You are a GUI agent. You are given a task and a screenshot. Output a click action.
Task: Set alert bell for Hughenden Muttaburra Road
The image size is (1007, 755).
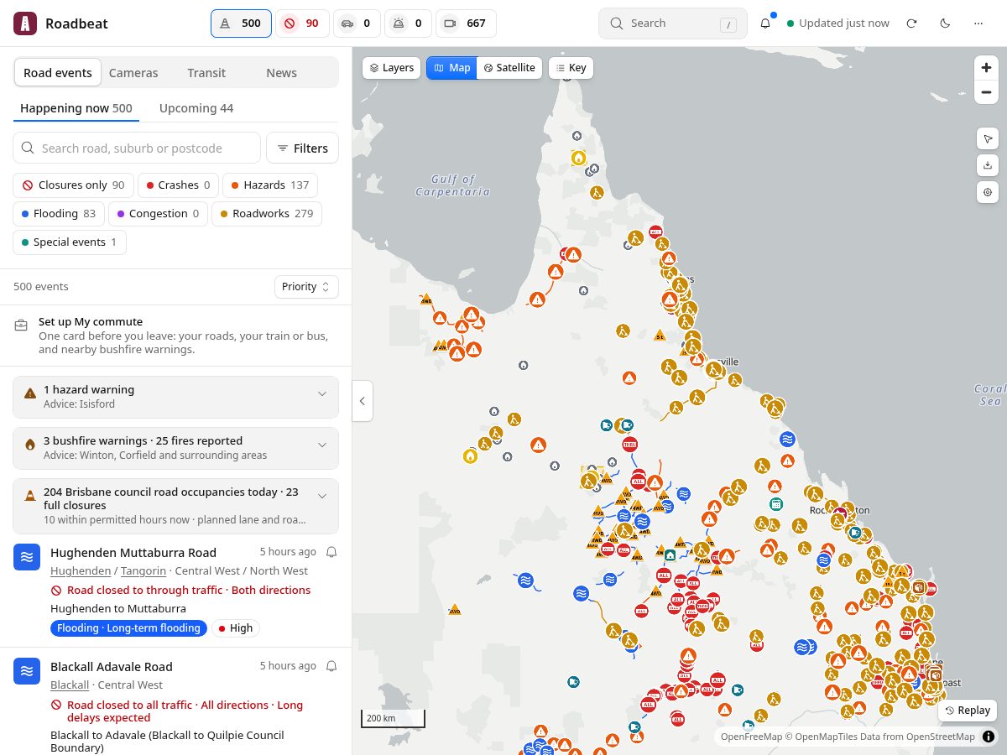point(331,552)
